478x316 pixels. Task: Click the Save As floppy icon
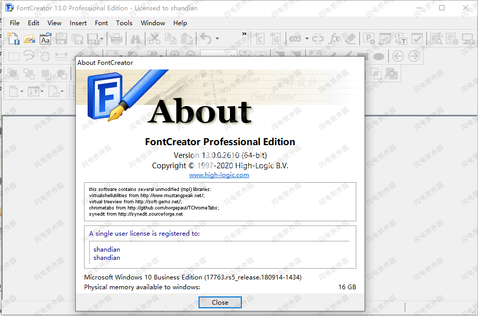pyautogui.click(x=93, y=39)
